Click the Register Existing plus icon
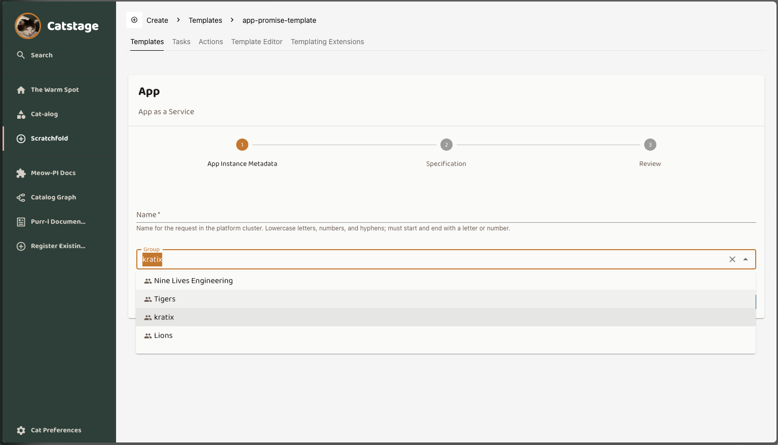This screenshot has width=778, height=445. [21, 246]
